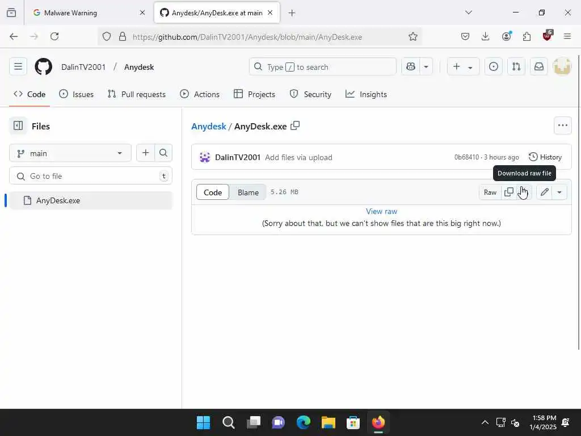Search files with the magnifier icon
Screen dimensions: 581x436
(x=163, y=153)
